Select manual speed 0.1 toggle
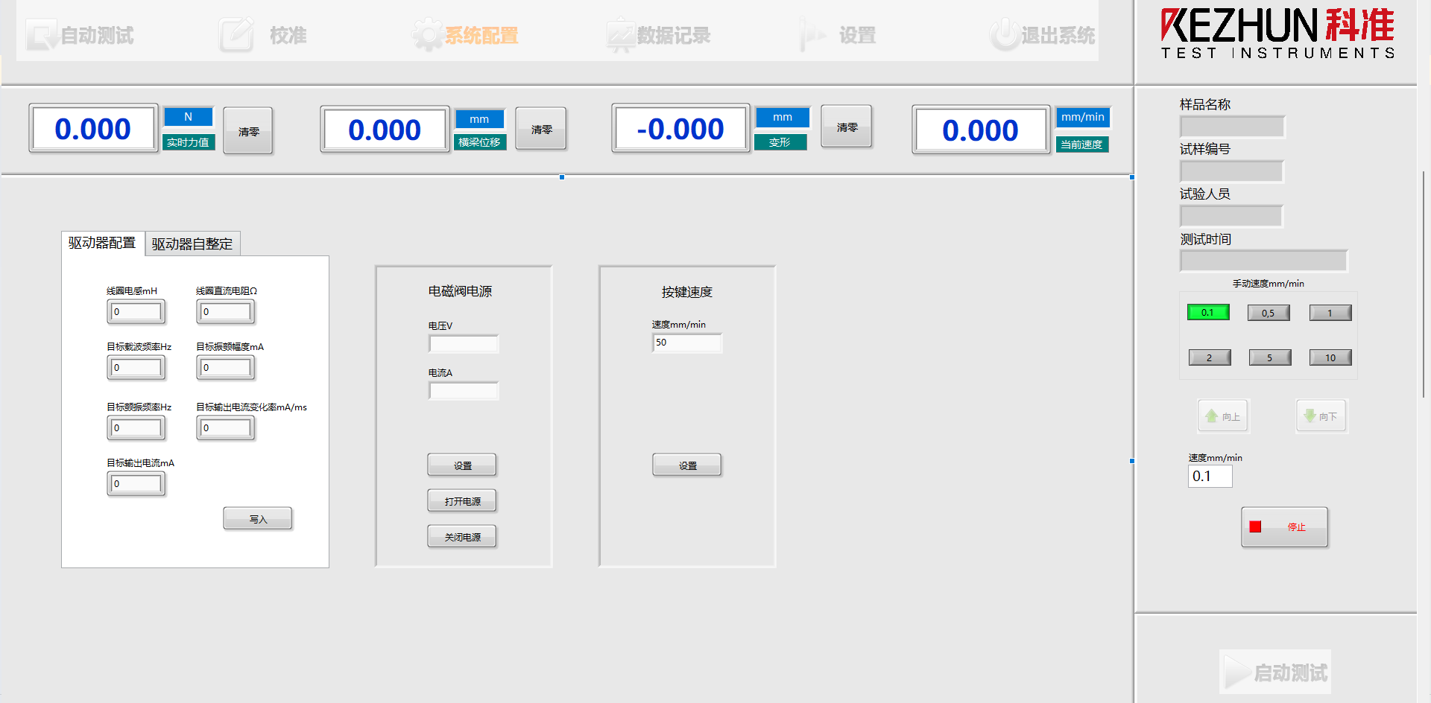The image size is (1431, 703). point(1208,312)
